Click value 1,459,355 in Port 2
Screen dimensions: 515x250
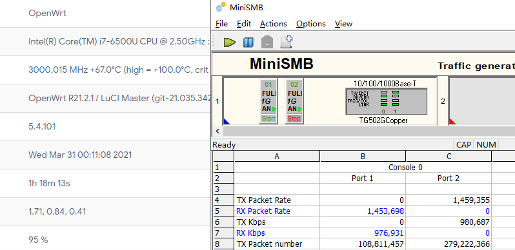tap(471, 200)
